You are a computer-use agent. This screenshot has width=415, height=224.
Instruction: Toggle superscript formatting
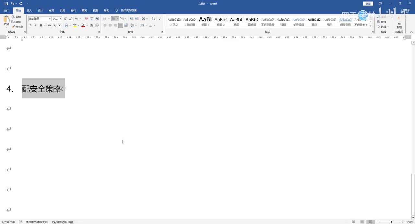[60, 25]
